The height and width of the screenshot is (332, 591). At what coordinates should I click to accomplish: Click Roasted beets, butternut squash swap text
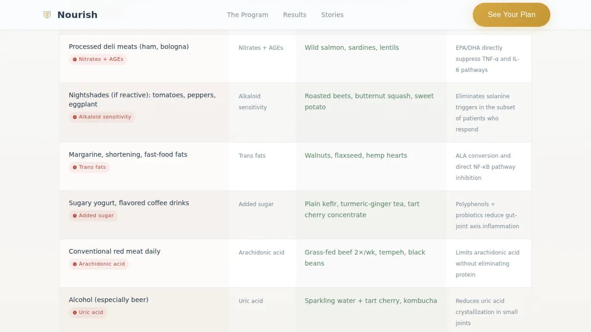click(369, 101)
